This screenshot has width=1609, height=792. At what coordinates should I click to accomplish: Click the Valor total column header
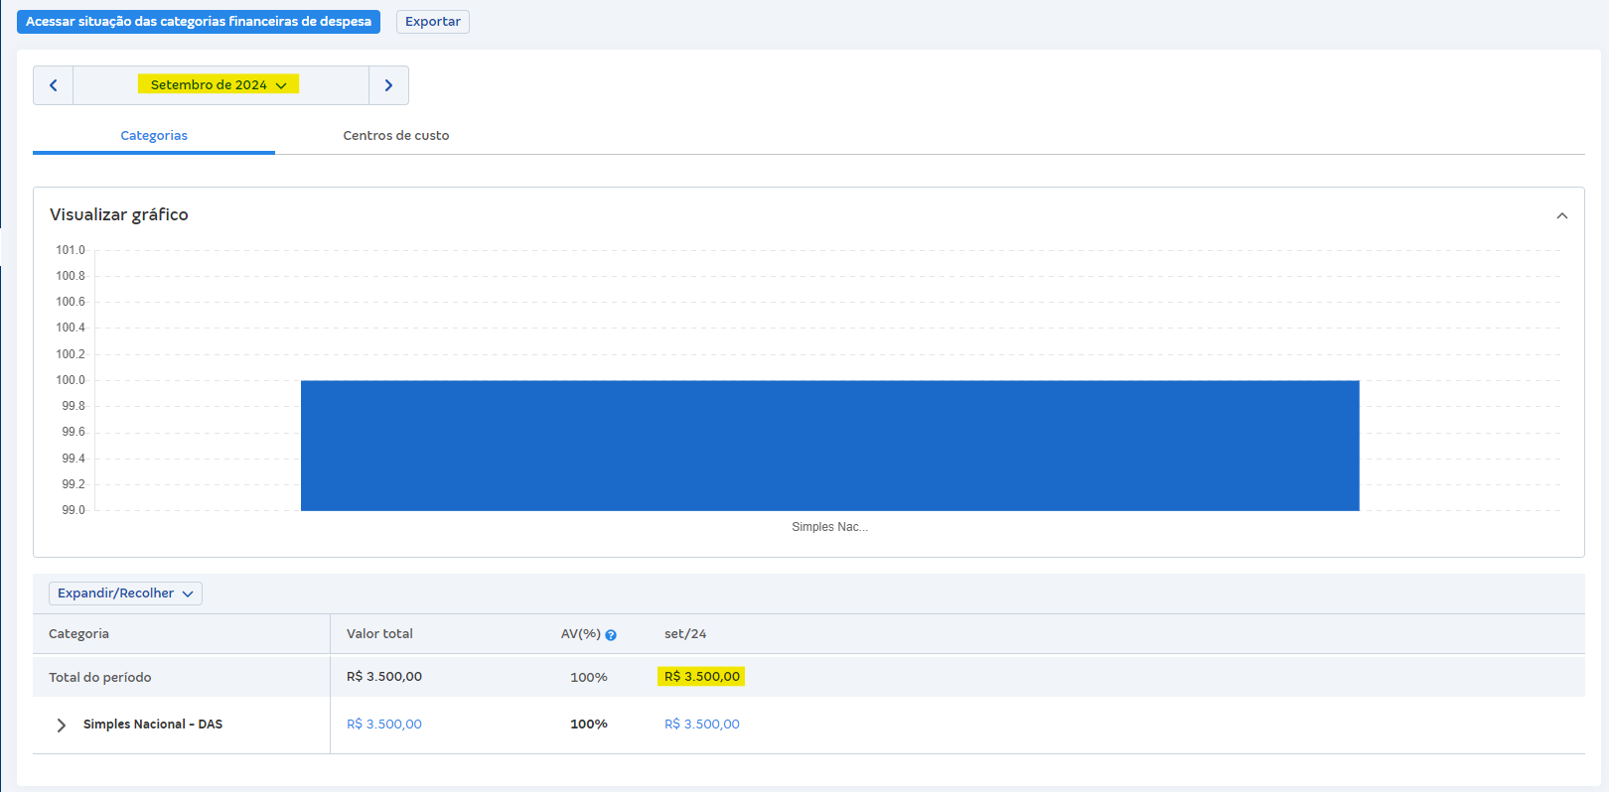click(379, 634)
